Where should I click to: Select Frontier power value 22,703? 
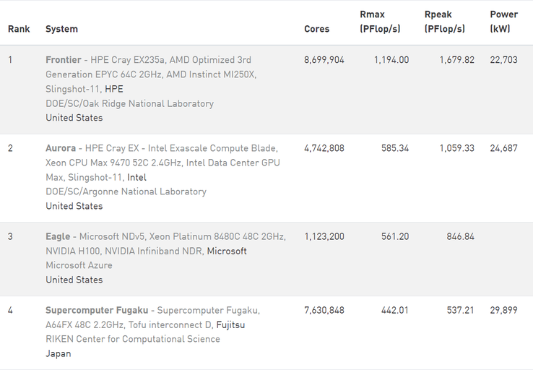[503, 60]
